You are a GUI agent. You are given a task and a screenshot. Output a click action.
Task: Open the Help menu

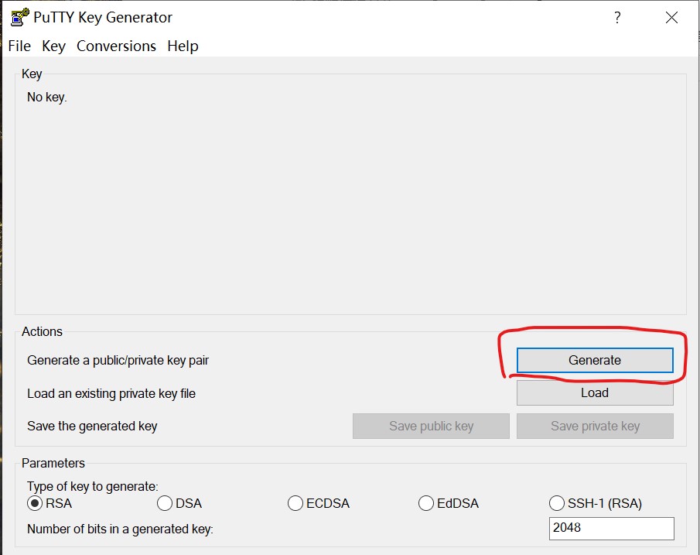point(183,46)
